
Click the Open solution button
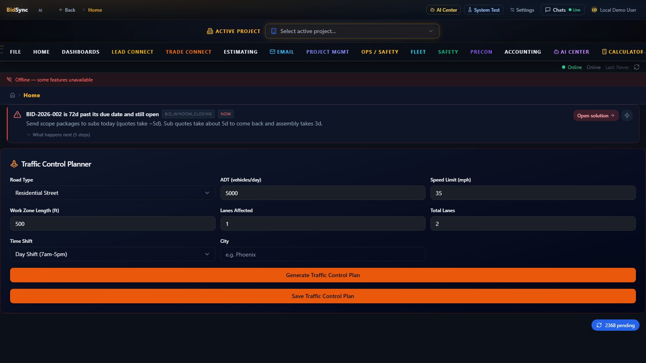tap(596, 115)
